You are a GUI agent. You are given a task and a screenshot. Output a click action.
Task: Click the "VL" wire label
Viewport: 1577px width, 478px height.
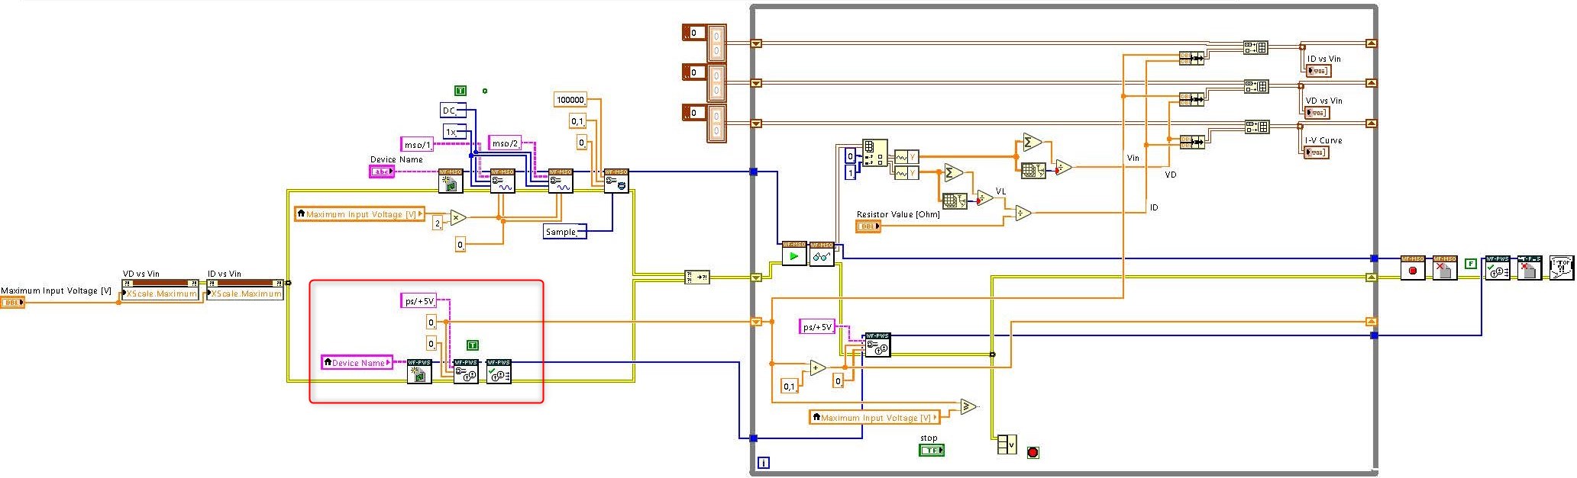coord(1001,191)
